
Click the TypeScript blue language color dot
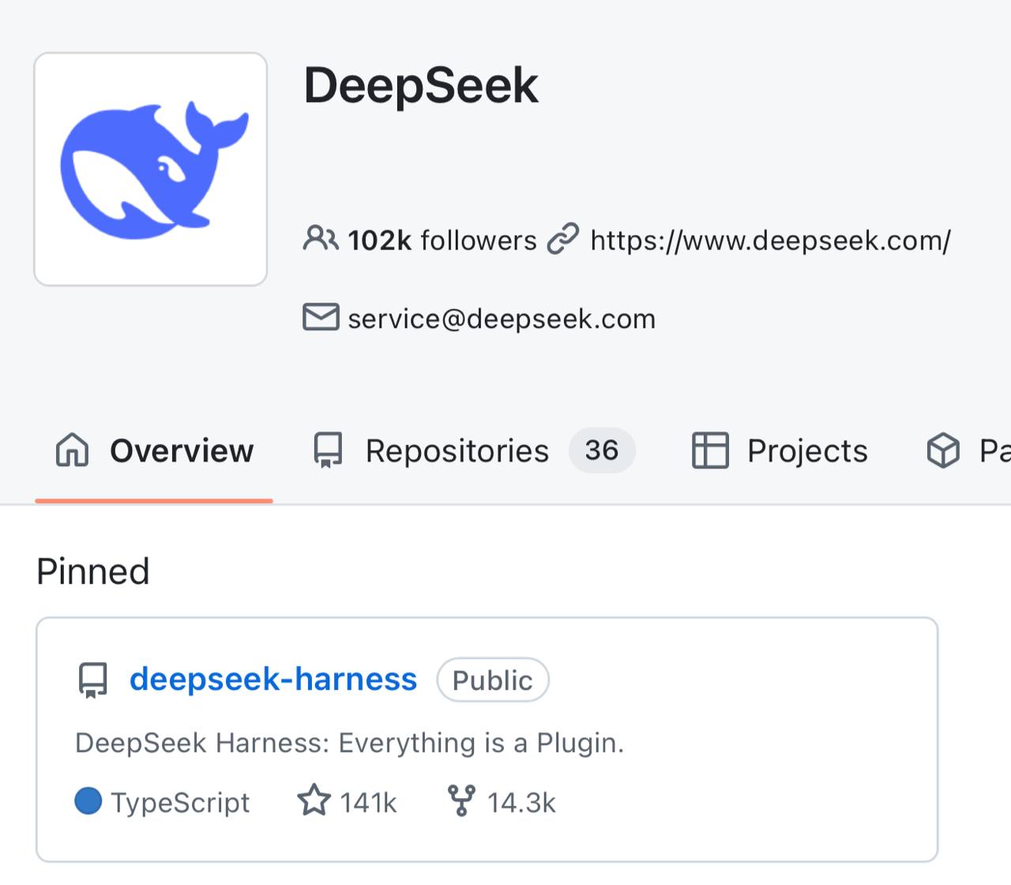point(88,800)
